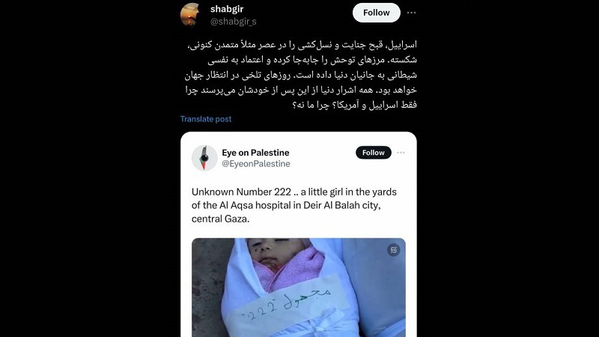This screenshot has height=337, width=599.
Task: Open the photo attached to the quoted post
Action: click(x=298, y=288)
